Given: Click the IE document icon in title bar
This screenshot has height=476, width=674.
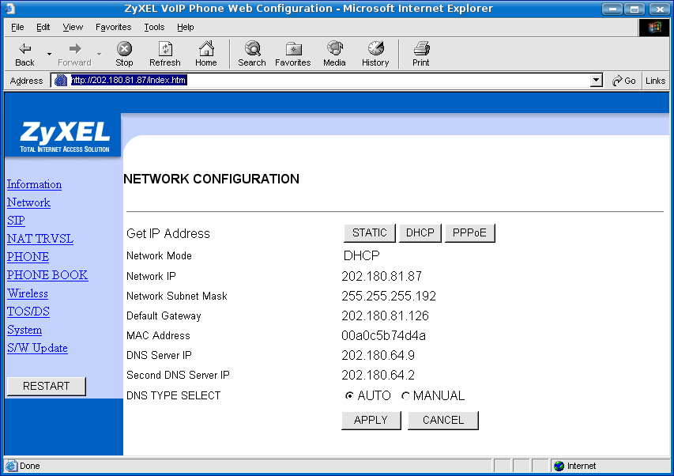Looking at the screenshot, I should point(9,8).
